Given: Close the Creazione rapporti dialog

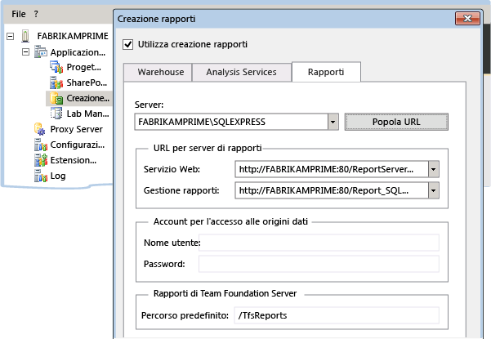Looking at the screenshot, I should [467, 19].
